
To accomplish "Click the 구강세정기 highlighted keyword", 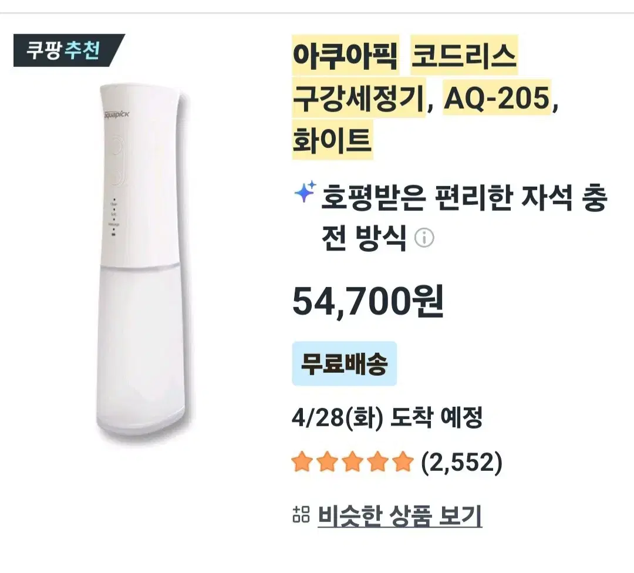I will point(359,98).
